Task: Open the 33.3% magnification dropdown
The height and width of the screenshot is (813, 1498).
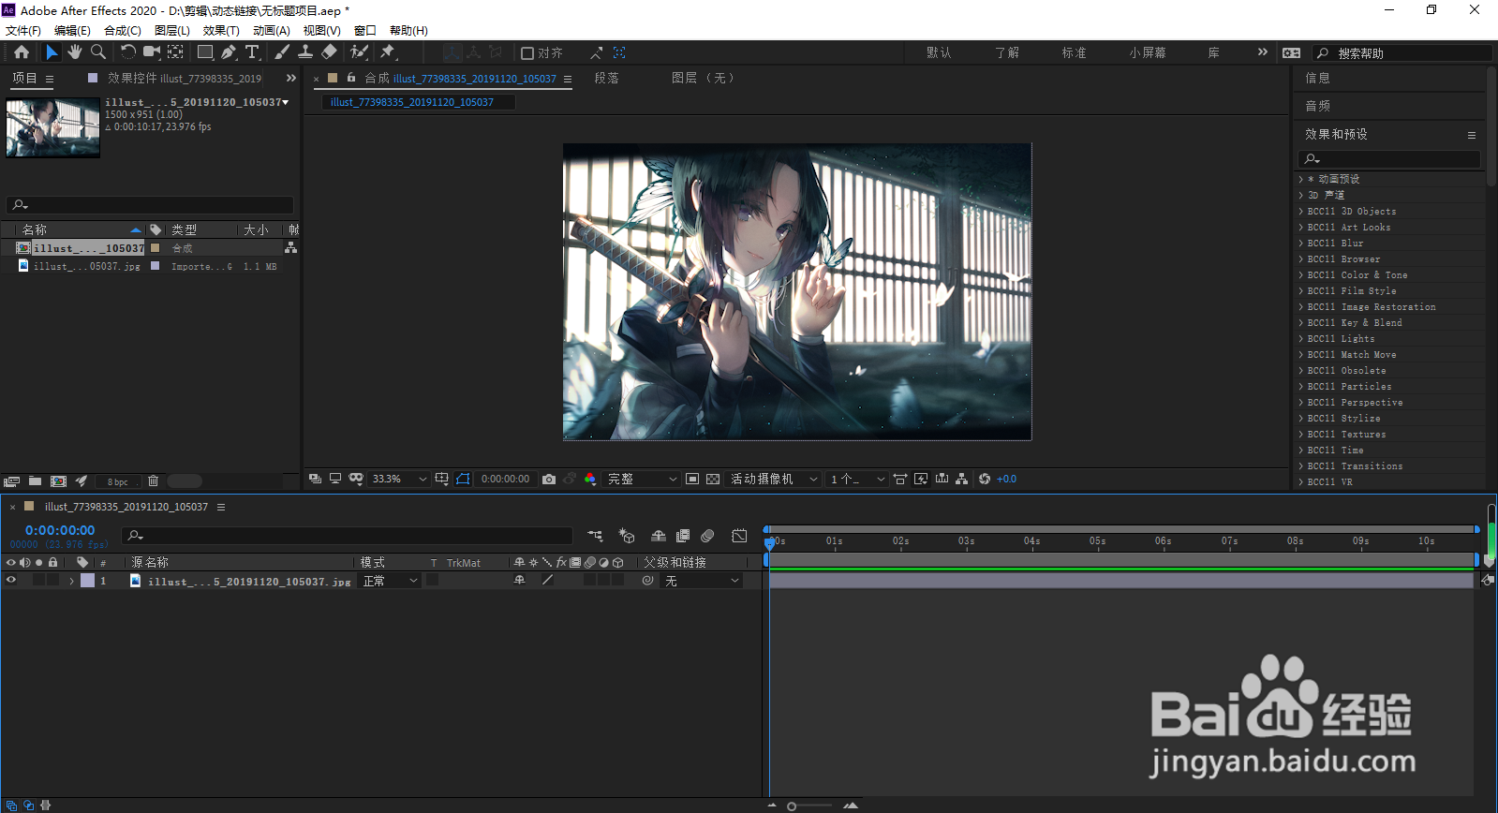Action: [399, 479]
